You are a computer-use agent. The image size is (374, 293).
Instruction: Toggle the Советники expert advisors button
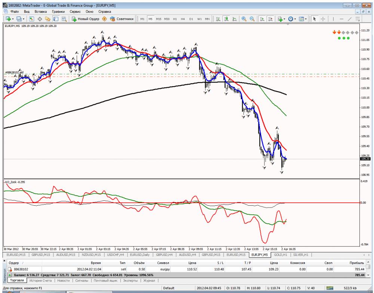pos(122,19)
